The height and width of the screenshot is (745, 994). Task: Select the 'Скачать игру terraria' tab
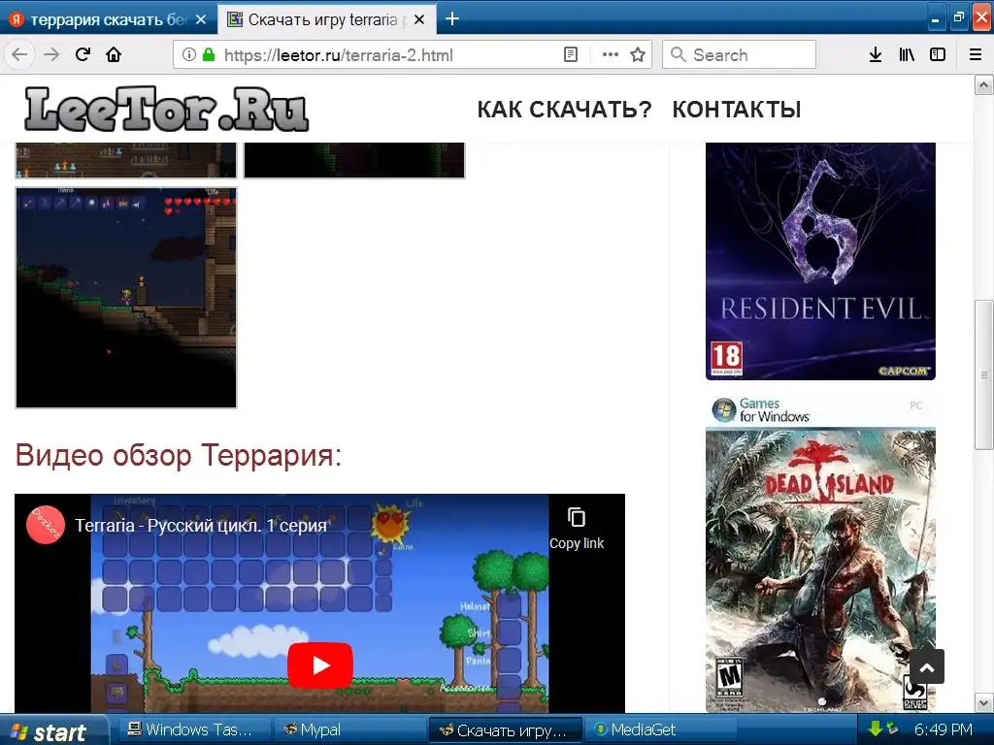[327, 19]
